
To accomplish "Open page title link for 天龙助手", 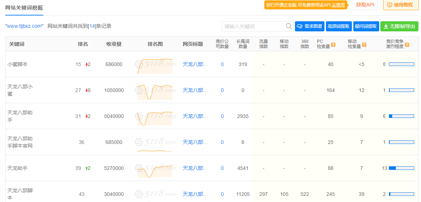I will [195, 168].
